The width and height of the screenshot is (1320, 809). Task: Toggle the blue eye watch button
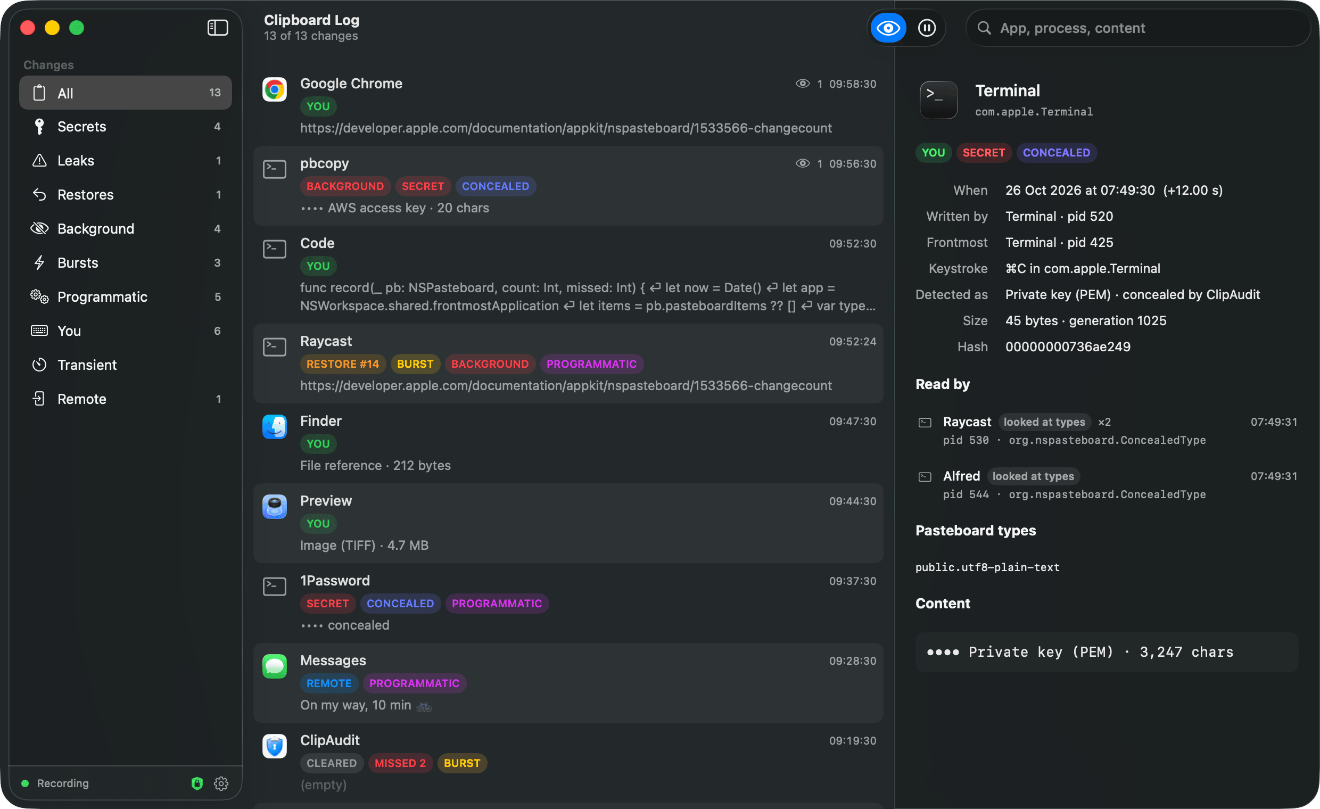pyautogui.click(x=888, y=28)
